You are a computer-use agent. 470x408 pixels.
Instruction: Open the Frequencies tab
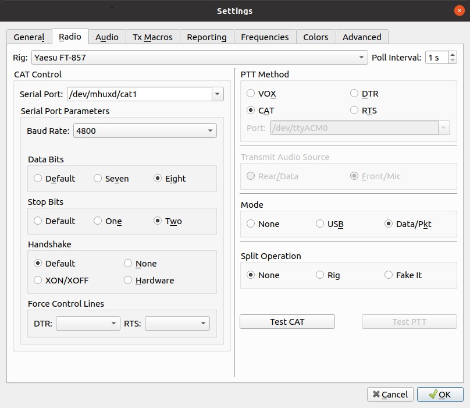click(265, 37)
